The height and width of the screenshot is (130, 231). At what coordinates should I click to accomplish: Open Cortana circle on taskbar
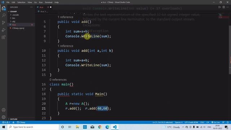pos(62,127)
